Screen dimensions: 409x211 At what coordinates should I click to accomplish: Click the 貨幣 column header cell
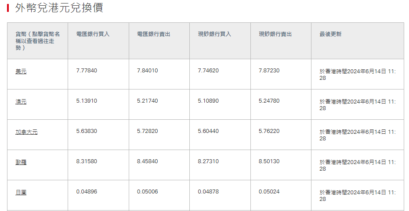click(x=37, y=40)
